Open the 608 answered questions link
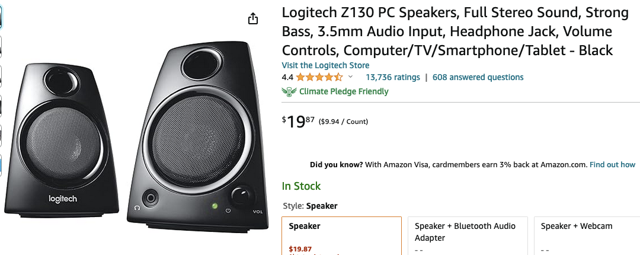The width and height of the screenshot is (640, 255). coord(478,77)
